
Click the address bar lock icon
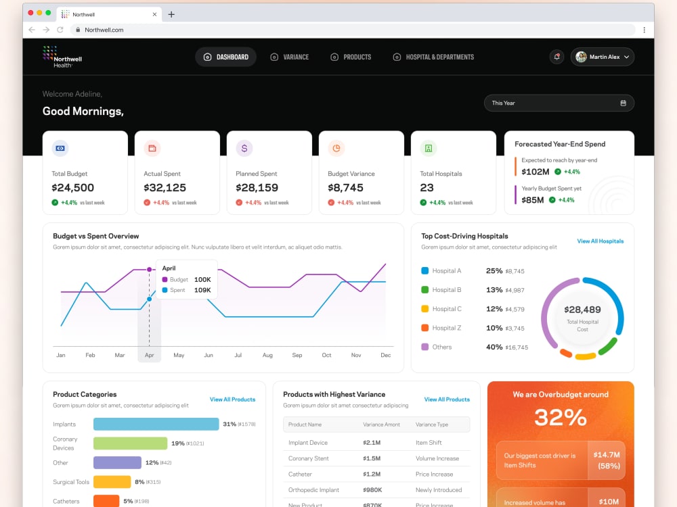coord(78,30)
